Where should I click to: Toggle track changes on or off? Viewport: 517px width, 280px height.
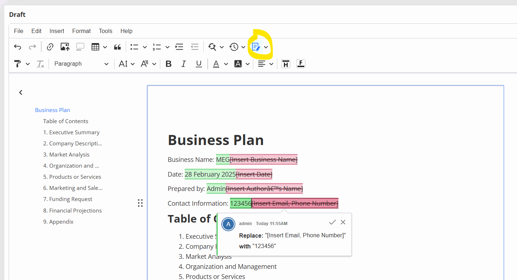pyautogui.click(x=256, y=47)
